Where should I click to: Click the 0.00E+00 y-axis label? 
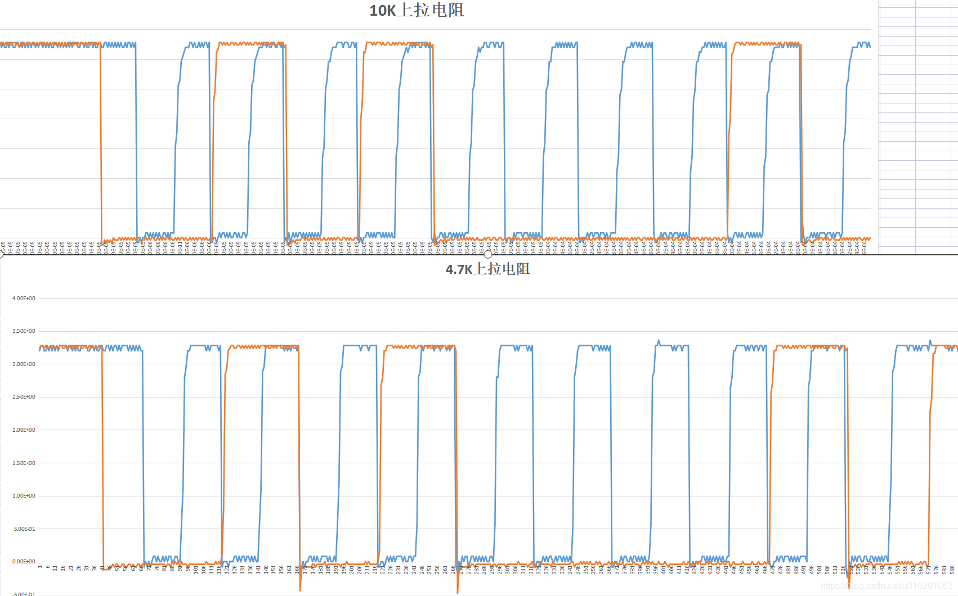tap(24, 561)
